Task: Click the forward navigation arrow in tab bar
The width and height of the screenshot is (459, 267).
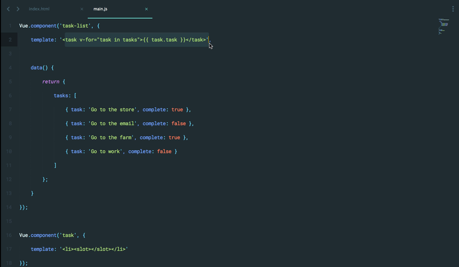Action: coord(18,9)
